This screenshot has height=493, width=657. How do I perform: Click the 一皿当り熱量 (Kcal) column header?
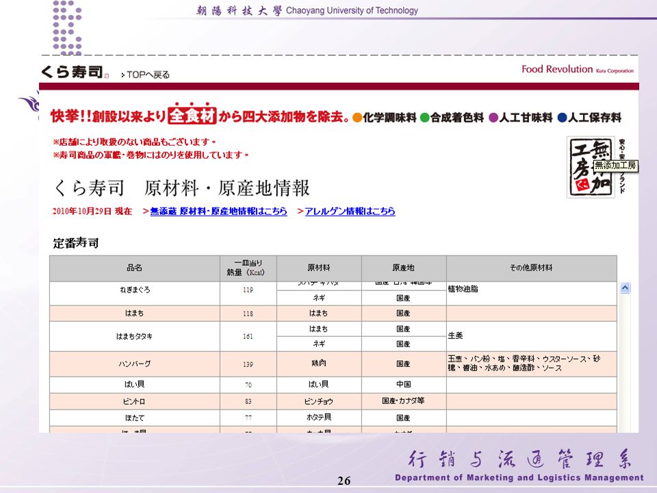coord(248,268)
